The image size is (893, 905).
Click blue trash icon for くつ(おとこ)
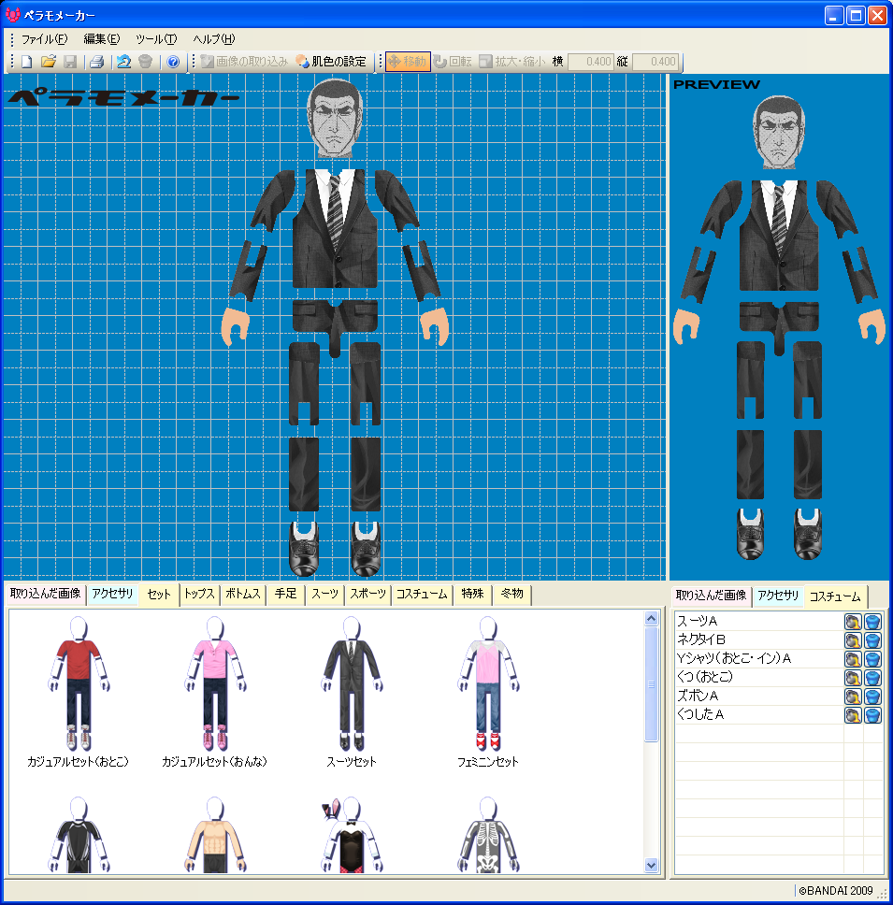[x=872, y=678]
